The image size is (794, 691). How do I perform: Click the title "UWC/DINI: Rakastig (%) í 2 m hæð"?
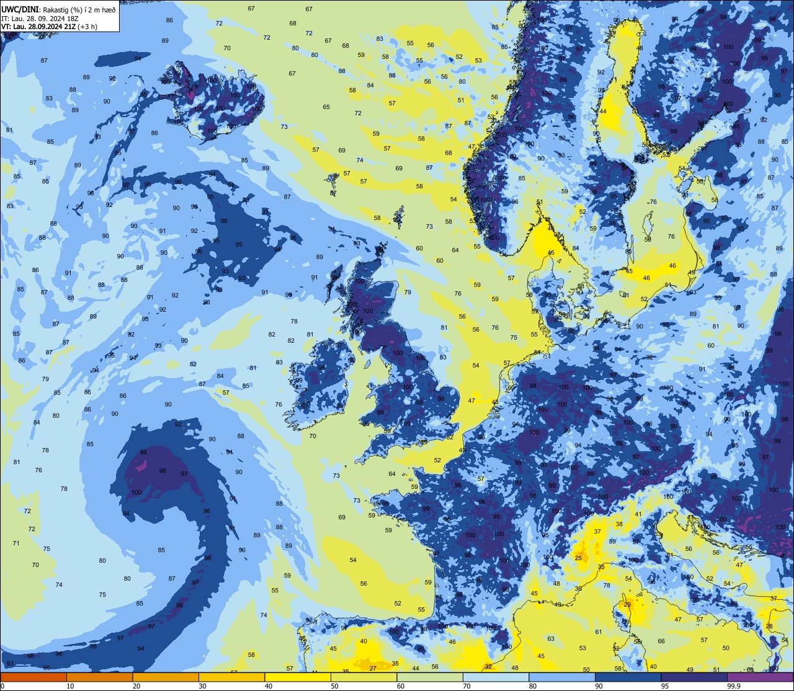(59, 9)
